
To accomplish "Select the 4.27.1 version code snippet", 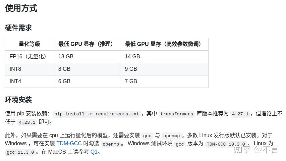I will pyautogui.click(x=240, y=114).
